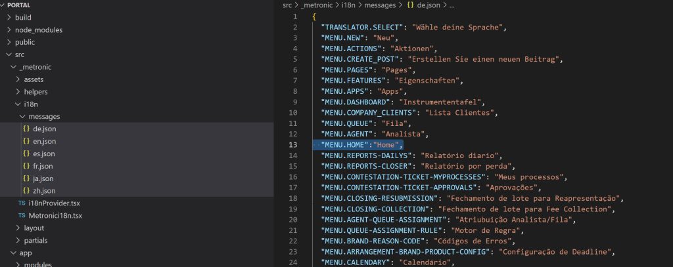Click the value "Instrumententafel"
This screenshot has height=267, width=673.
[440, 102]
